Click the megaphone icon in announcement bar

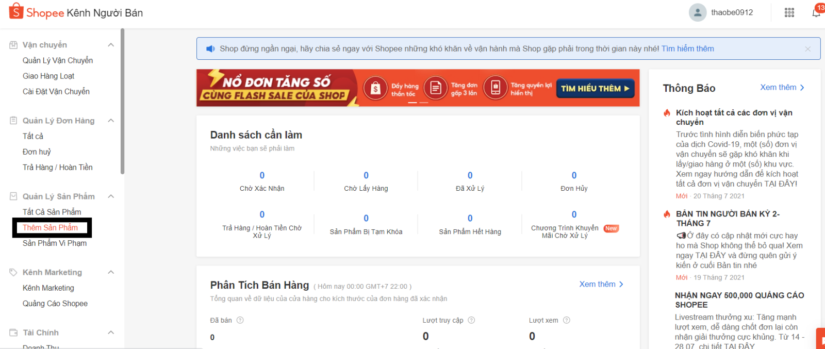pyautogui.click(x=210, y=49)
